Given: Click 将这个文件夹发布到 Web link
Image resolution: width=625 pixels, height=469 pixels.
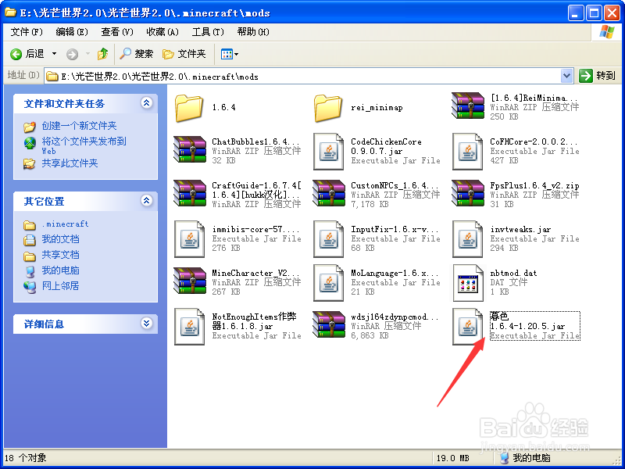Looking at the screenshot, I should pos(84,145).
